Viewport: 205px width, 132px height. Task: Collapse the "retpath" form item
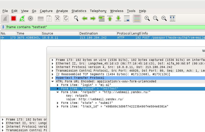pos(58,92)
